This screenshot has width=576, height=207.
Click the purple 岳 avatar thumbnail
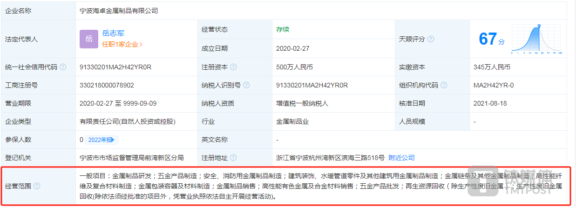point(89,39)
